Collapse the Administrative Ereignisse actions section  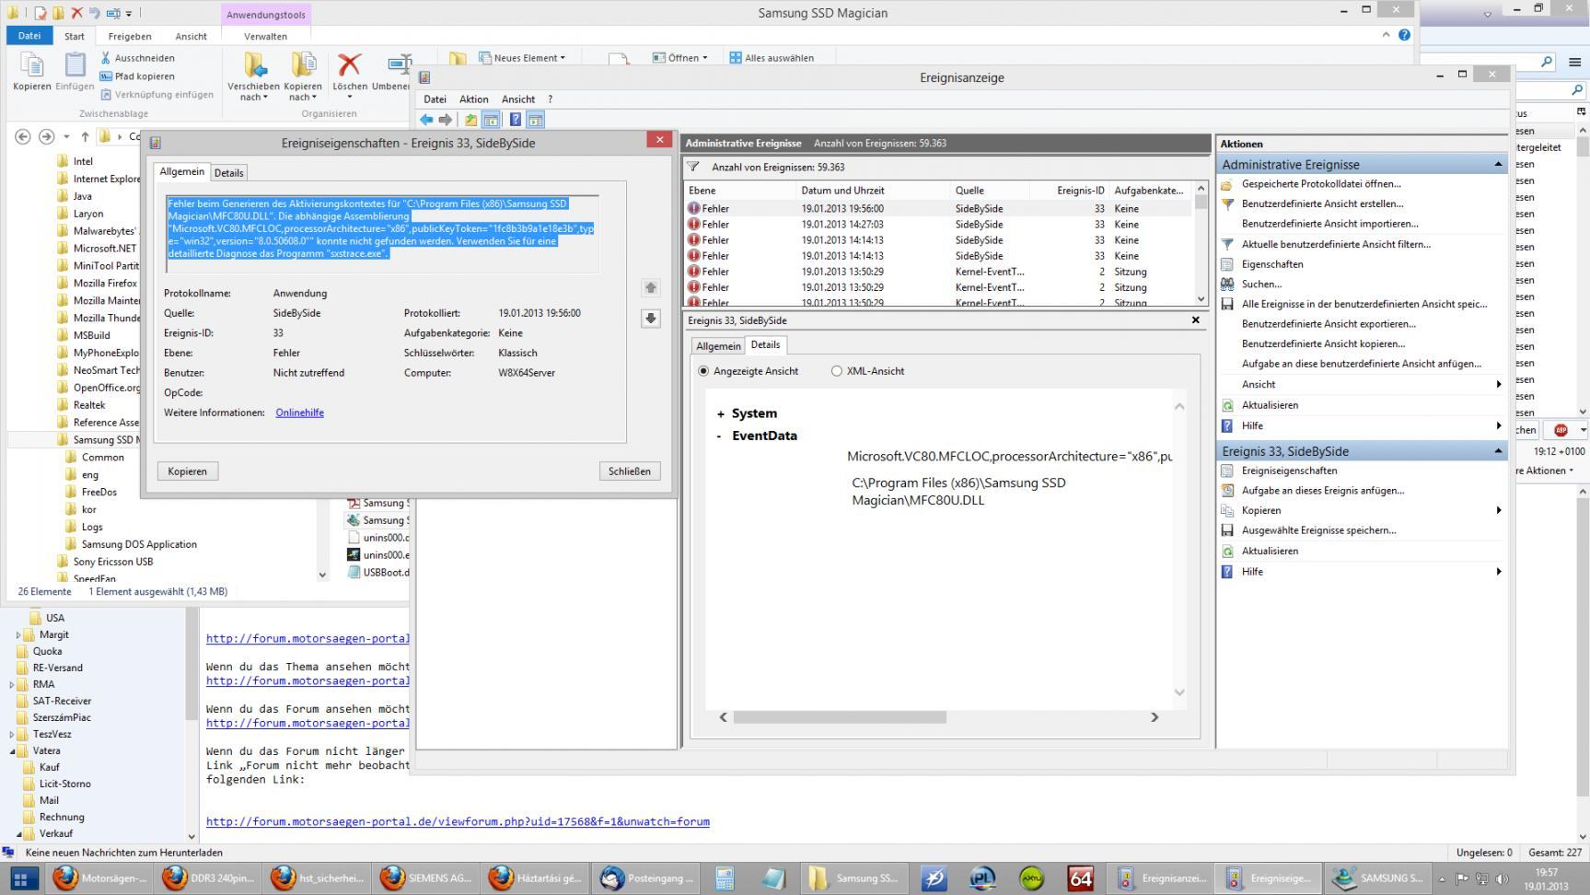[x=1497, y=165]
